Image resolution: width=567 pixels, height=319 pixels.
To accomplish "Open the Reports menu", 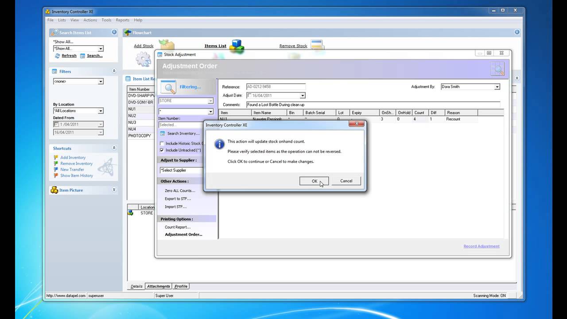I will tap(123, 20).
